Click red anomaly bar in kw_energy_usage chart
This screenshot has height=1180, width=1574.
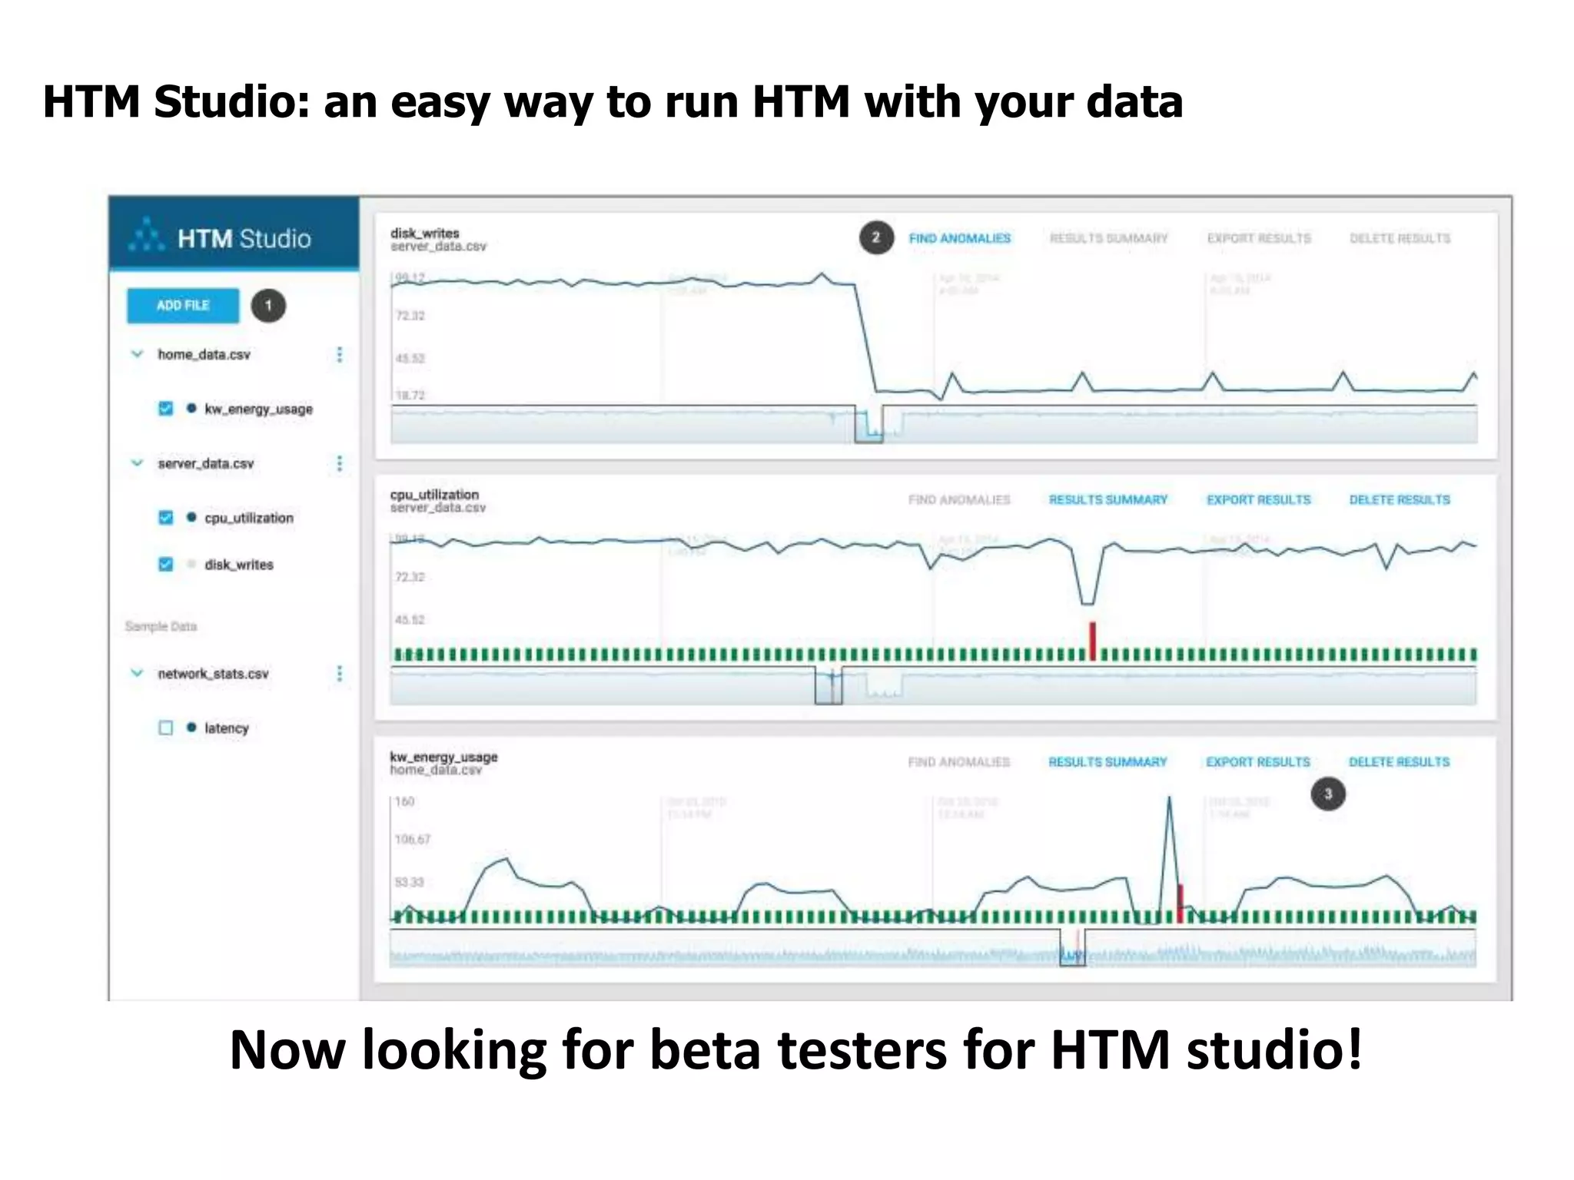[x=1180, y=903]
